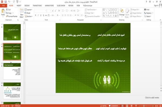The height and width of the screenshot is (107, 162).
Task: Open the Select dropdown in Editing
Action: point(148,16)
